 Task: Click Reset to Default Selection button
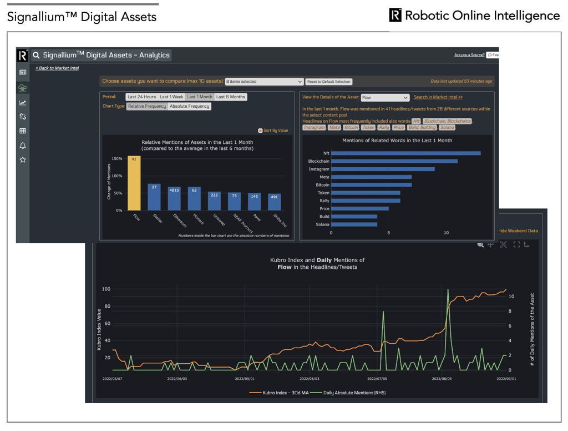tap(329, 82)
